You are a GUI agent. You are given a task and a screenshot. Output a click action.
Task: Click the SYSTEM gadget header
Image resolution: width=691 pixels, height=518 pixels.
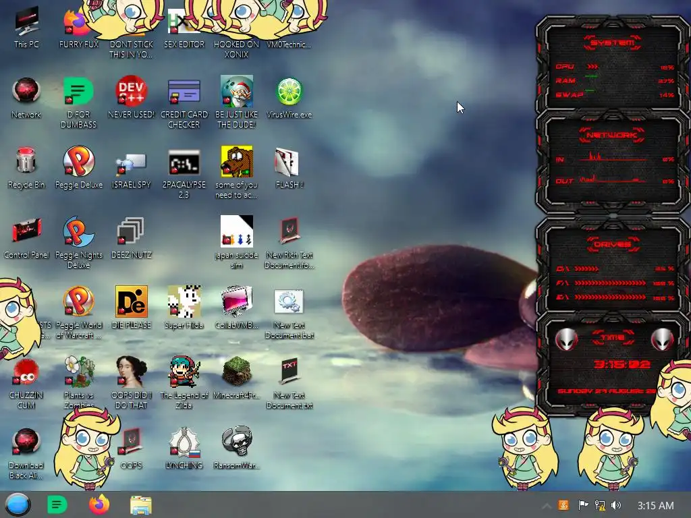612,42
